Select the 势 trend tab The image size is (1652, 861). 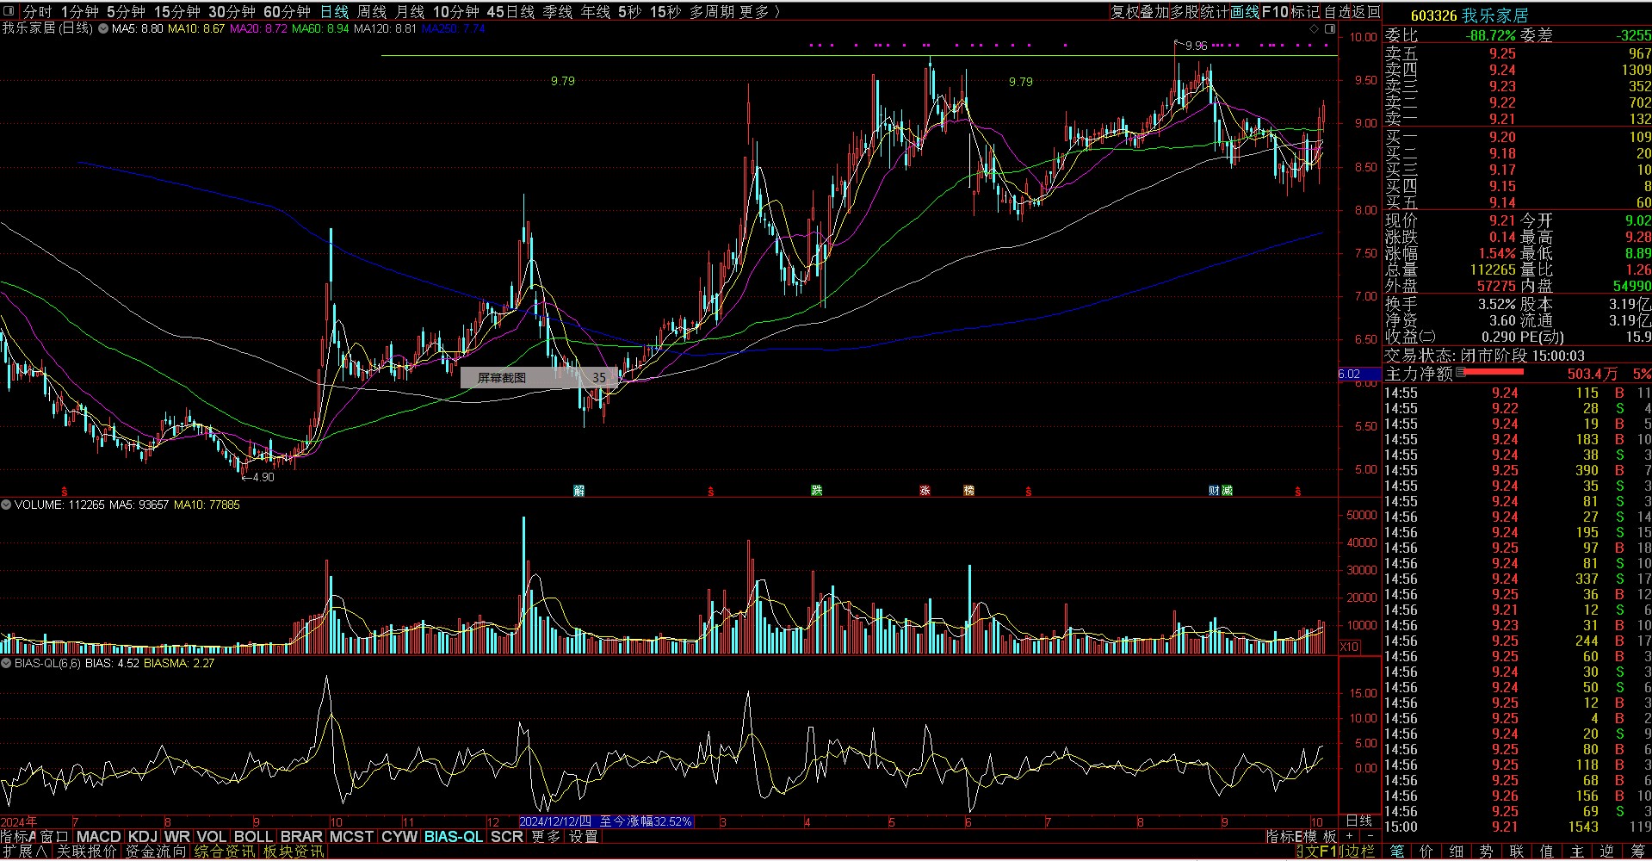click(1487, 852)
